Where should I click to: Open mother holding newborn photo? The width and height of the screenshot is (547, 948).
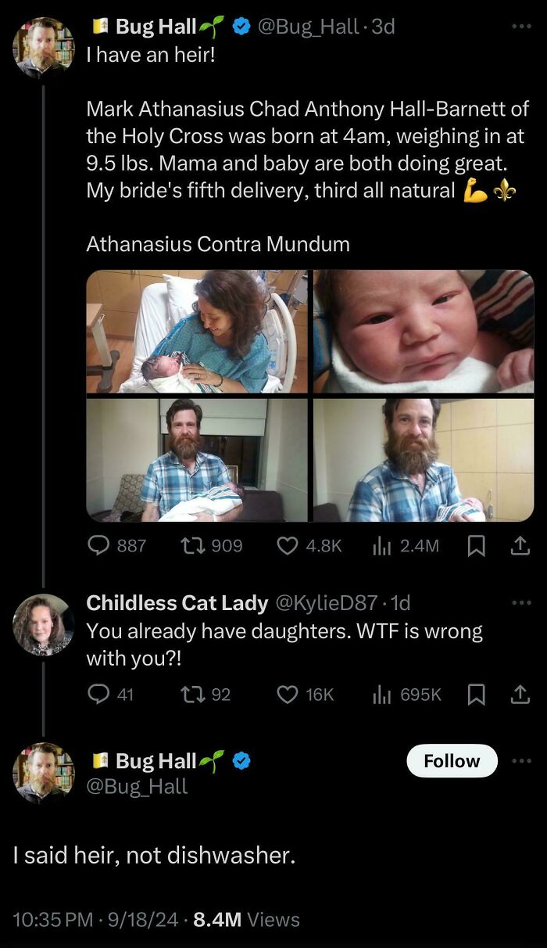pyautogui.click(x=197, y=332)
